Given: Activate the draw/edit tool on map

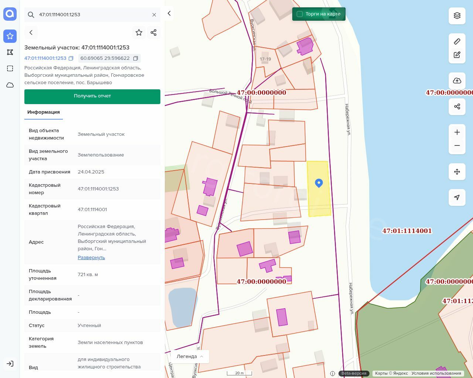Looking at the screenshot, I should [x=457, y=55].
